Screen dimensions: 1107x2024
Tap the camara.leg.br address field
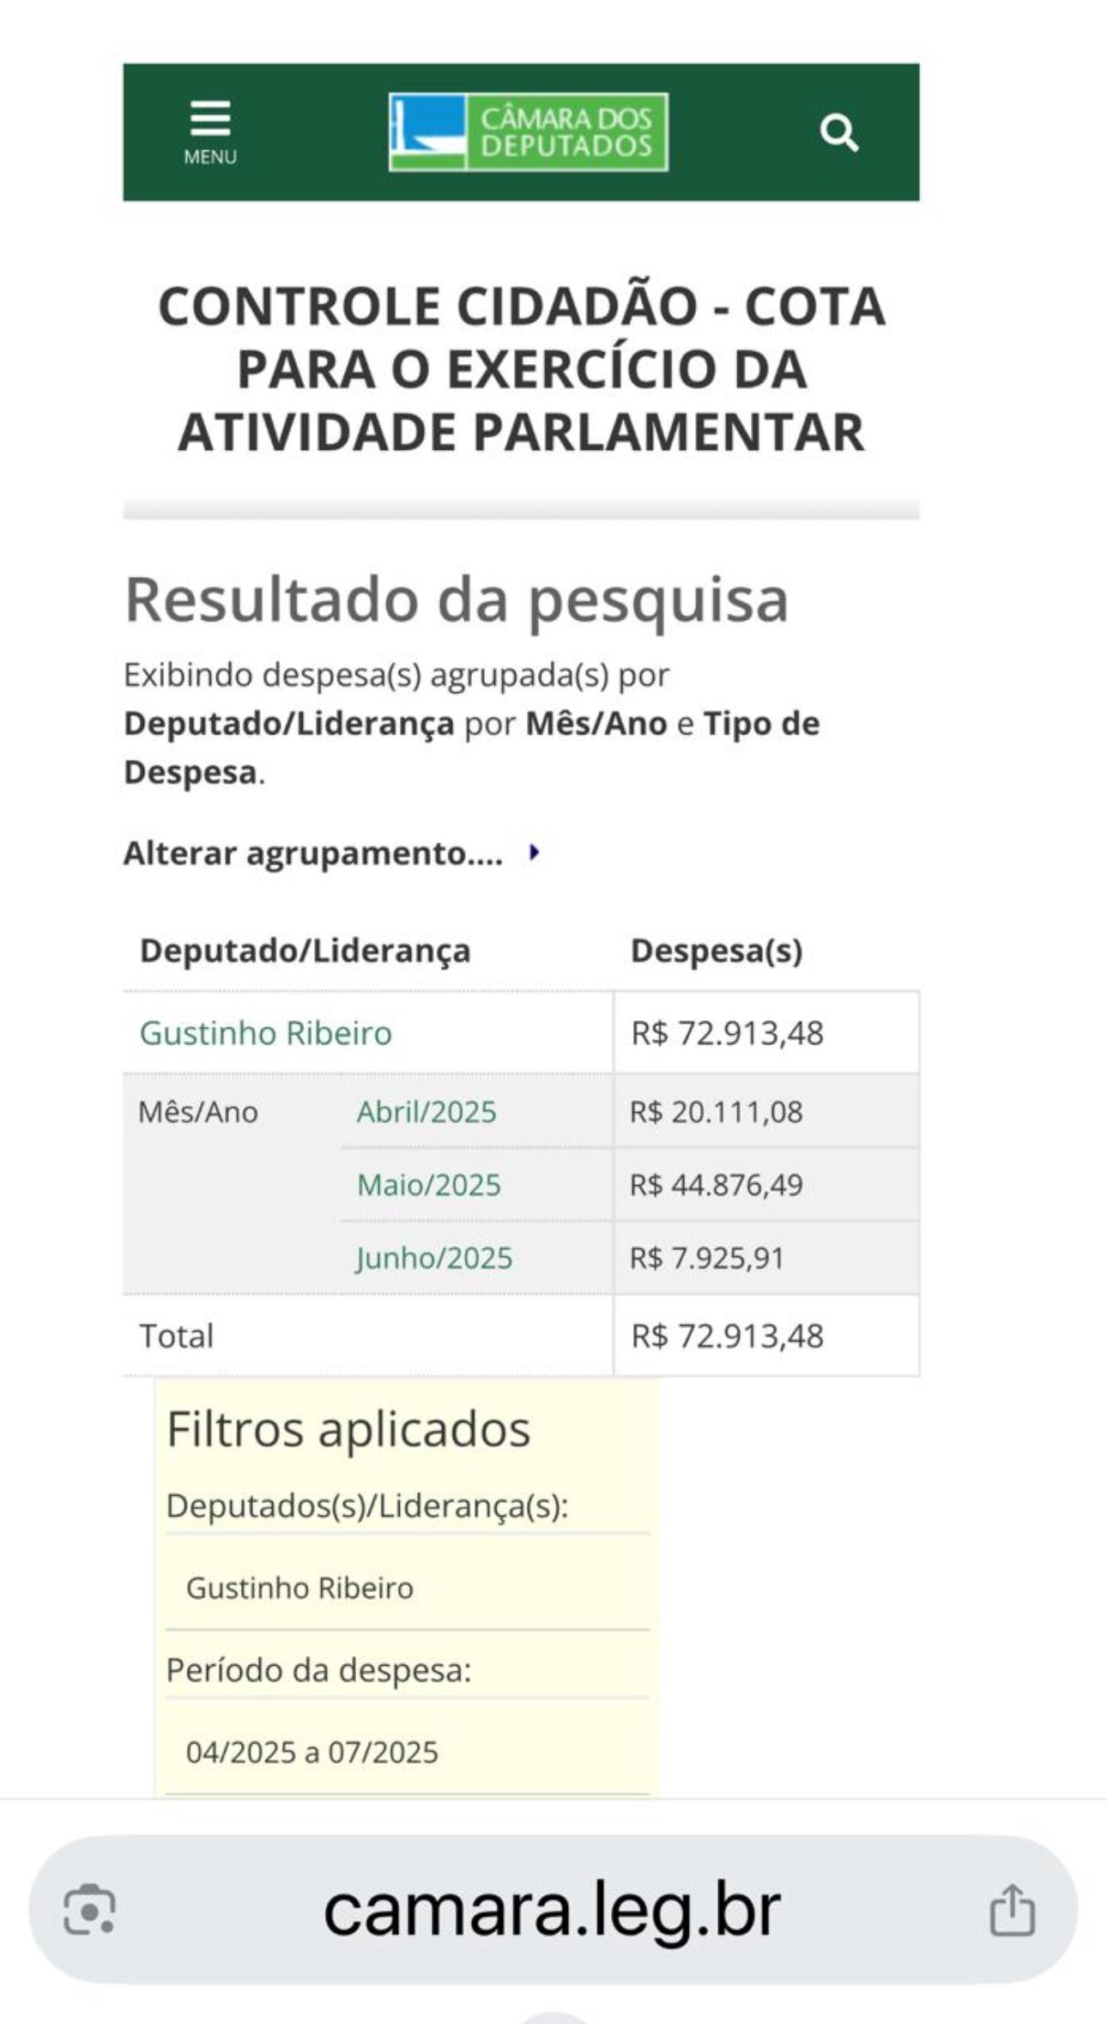click(x=553, y=1909)
